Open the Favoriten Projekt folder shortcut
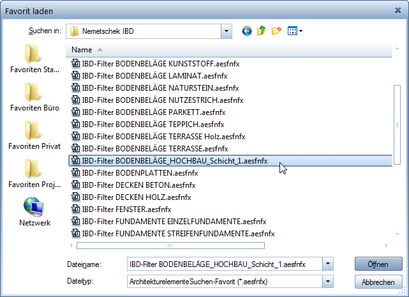Image resolution: width=409 pixels, height=297 pixels. (34, 174)
